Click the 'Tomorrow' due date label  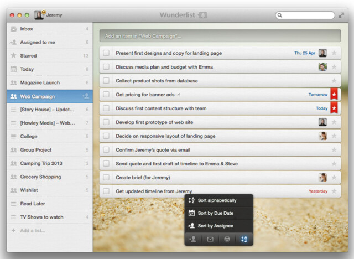tap(318, 95)
